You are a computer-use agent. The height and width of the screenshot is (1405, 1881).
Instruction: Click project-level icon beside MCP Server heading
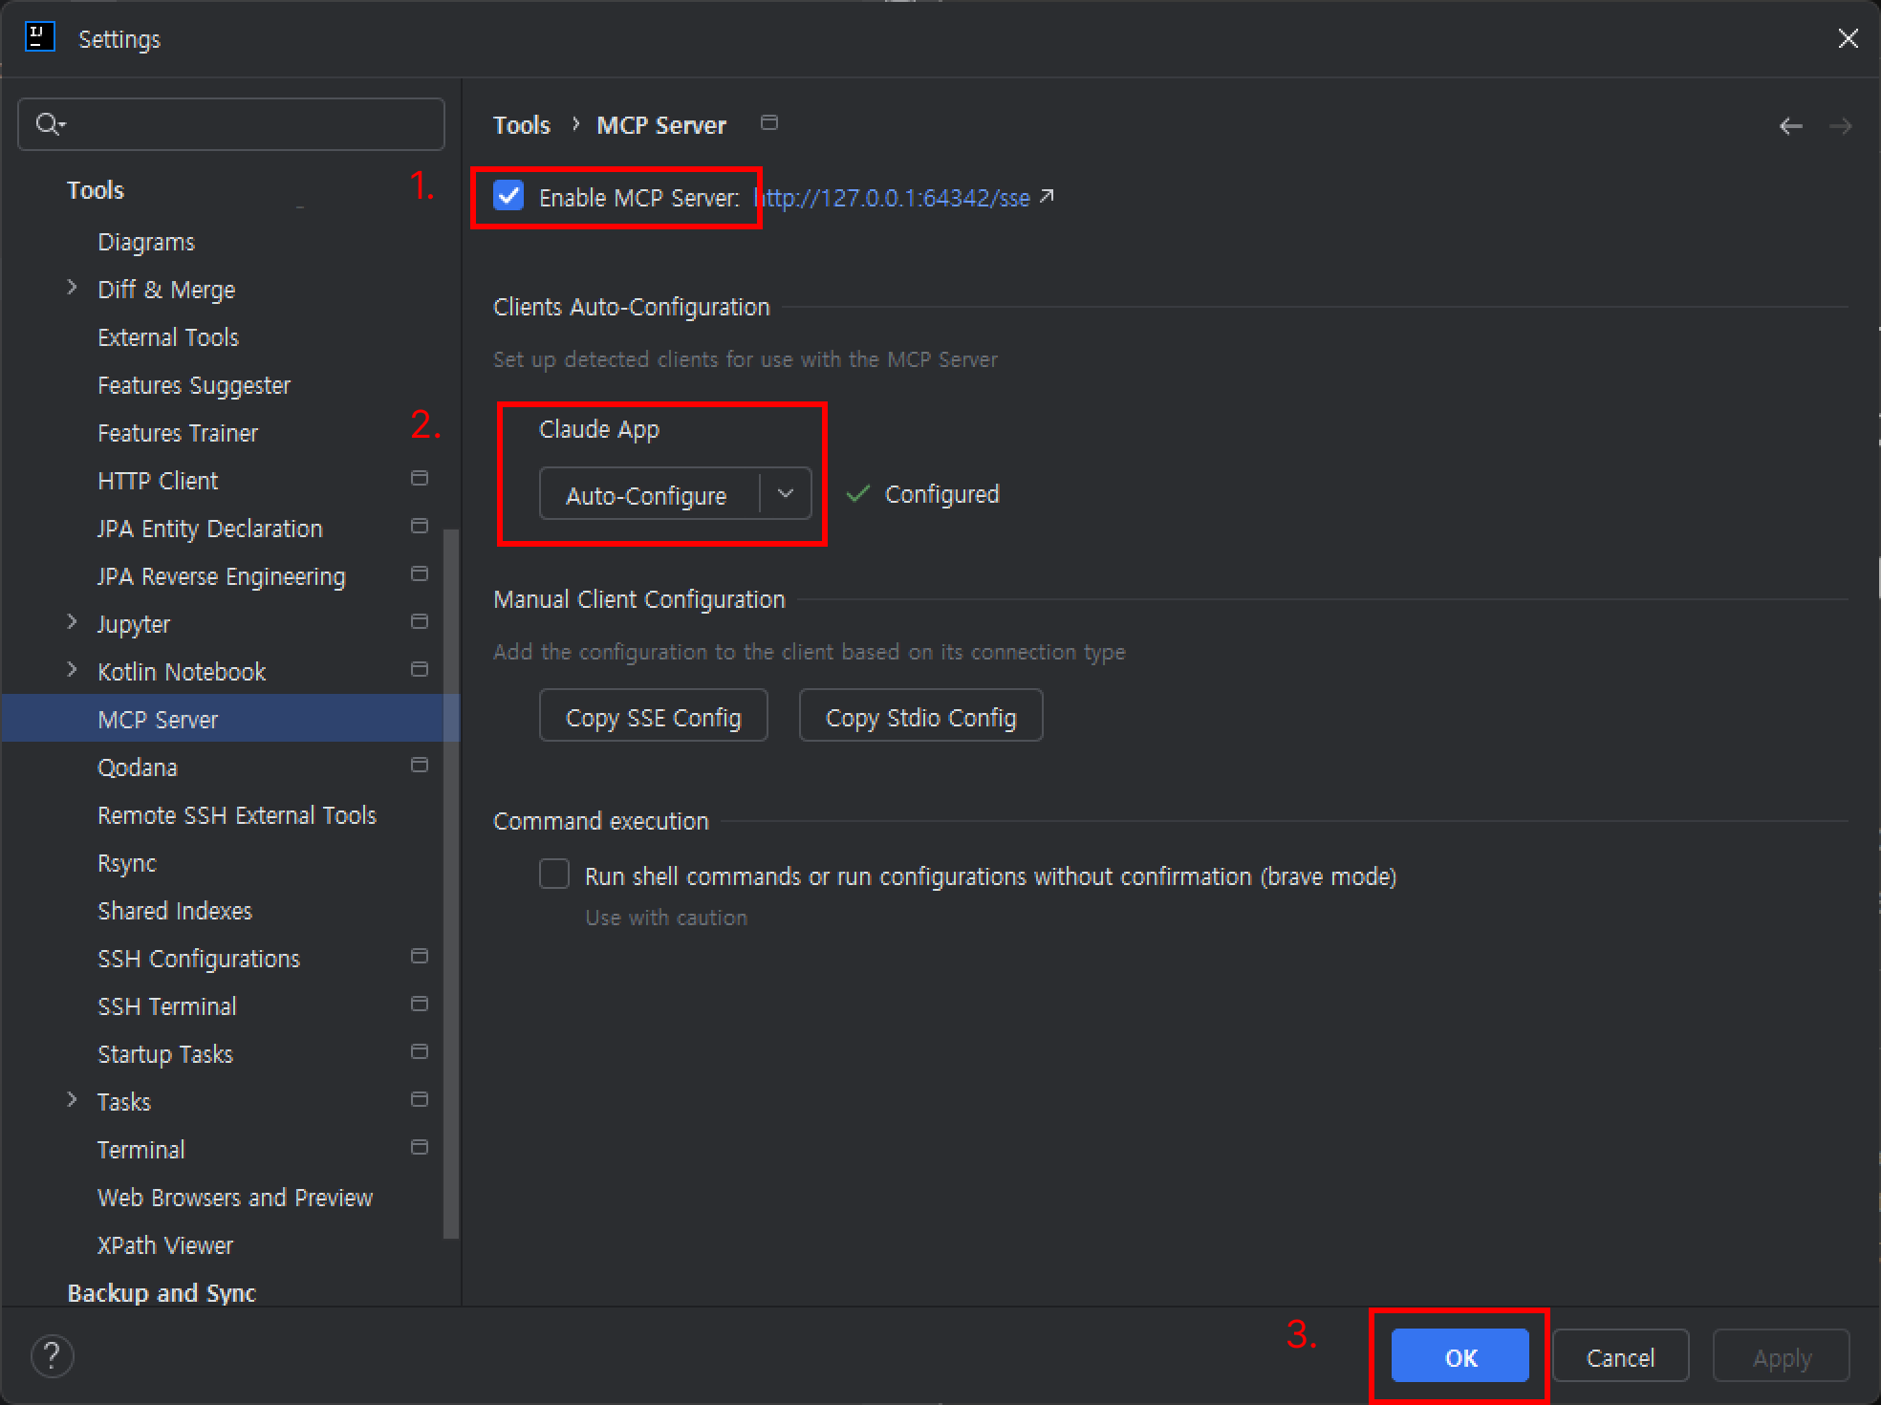[768, 123]
